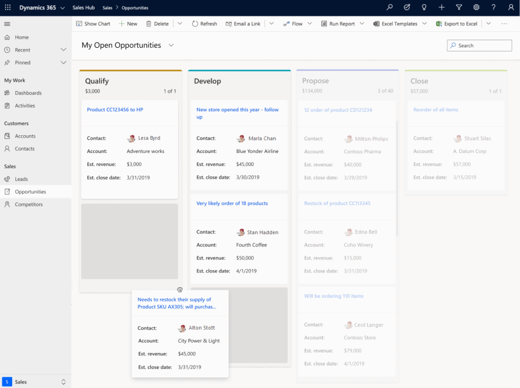Click the New record command

tap(127, 23)
